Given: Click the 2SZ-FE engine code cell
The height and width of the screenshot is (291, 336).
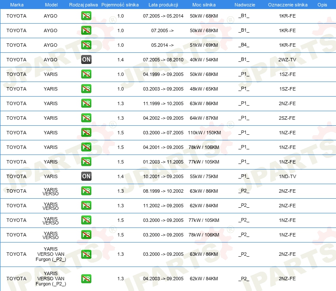Looking at the screenshot, I should (x=287, y=118).
